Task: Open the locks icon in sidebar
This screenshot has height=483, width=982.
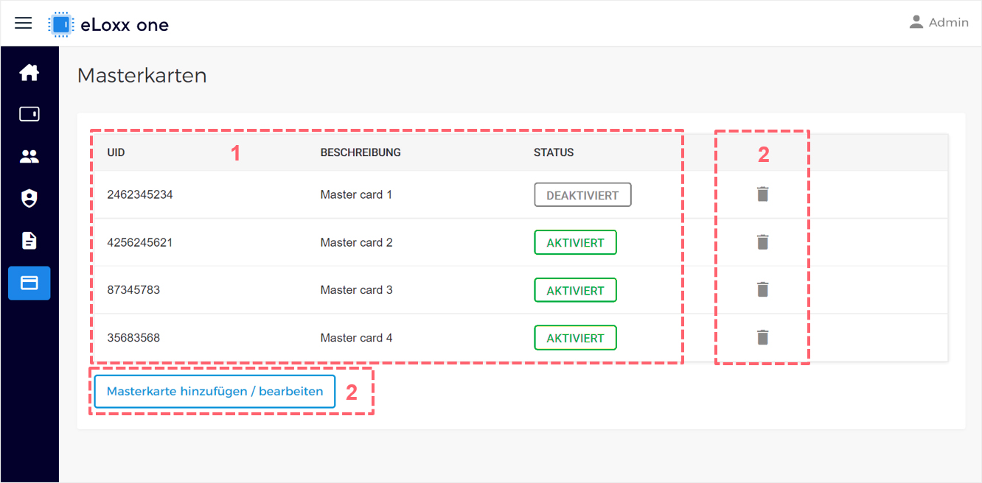Action: point(29,114)
